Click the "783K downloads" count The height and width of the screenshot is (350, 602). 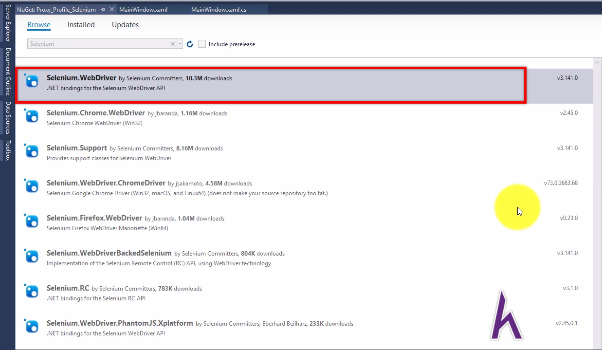[x=180, y=289]
